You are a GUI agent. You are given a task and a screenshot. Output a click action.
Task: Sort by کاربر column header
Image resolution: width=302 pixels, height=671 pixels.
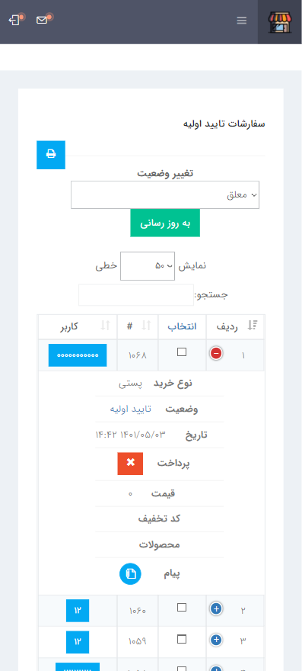[78, 326]
